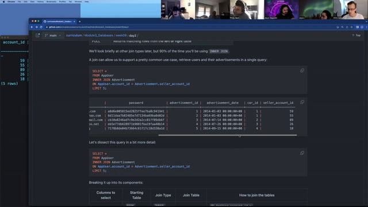Open the week09 breadcrumb link
The height and width of the screenshot is (207, 368).
[121, 36]
